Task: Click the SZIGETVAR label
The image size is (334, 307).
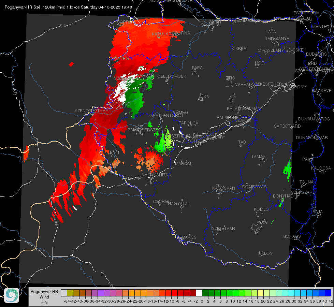Action: [x=223, y=229]
